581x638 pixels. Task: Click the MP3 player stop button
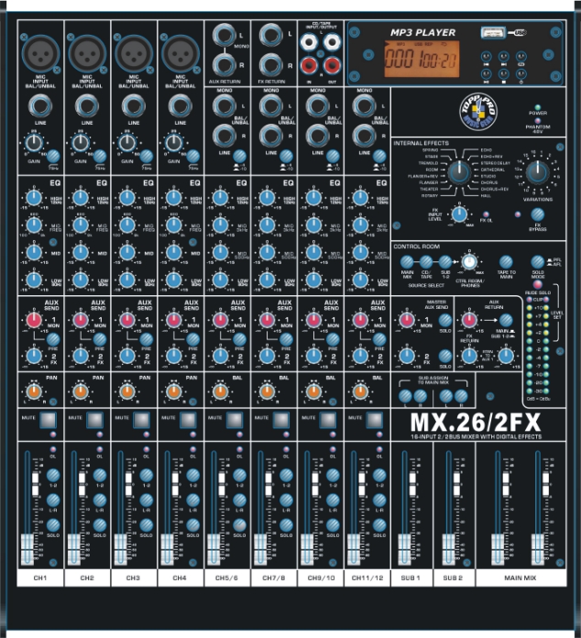point(504,74)
